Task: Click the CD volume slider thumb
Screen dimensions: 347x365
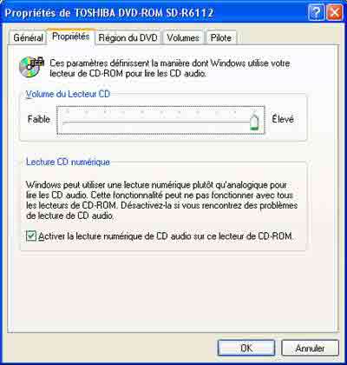Action: point(254,122)
